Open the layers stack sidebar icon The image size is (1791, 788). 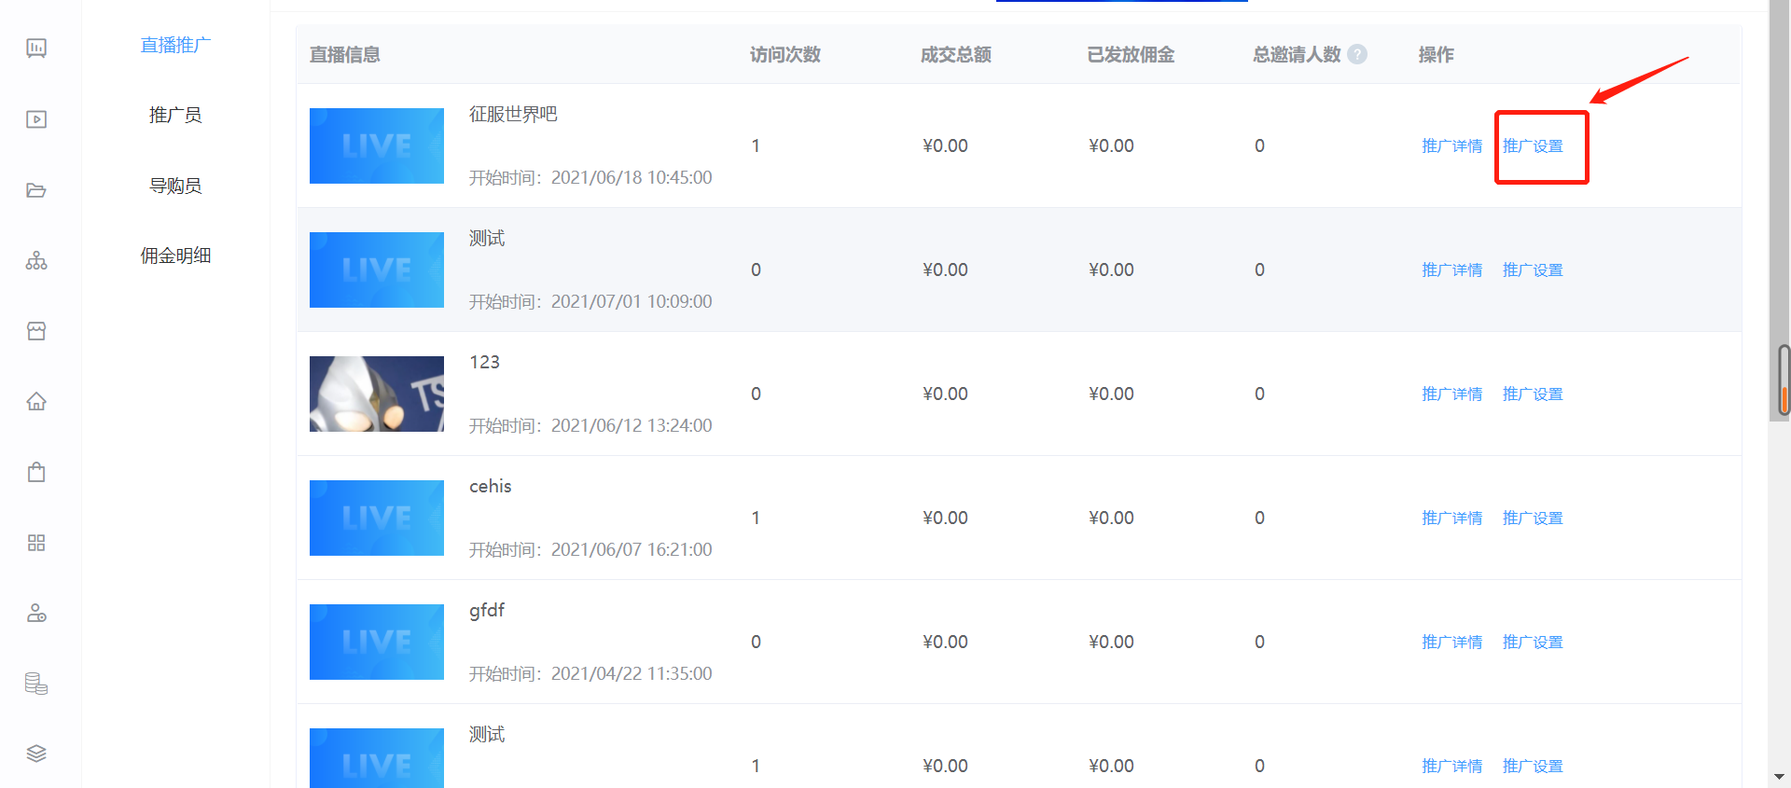pyautogui.click(x=36, y=753)
